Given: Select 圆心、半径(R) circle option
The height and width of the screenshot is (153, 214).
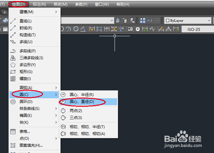Looking at the screenshot, I should coord(88,95).
